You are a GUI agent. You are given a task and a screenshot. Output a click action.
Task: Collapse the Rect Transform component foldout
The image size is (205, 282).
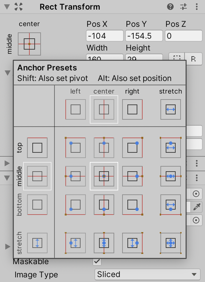(7, 7)
